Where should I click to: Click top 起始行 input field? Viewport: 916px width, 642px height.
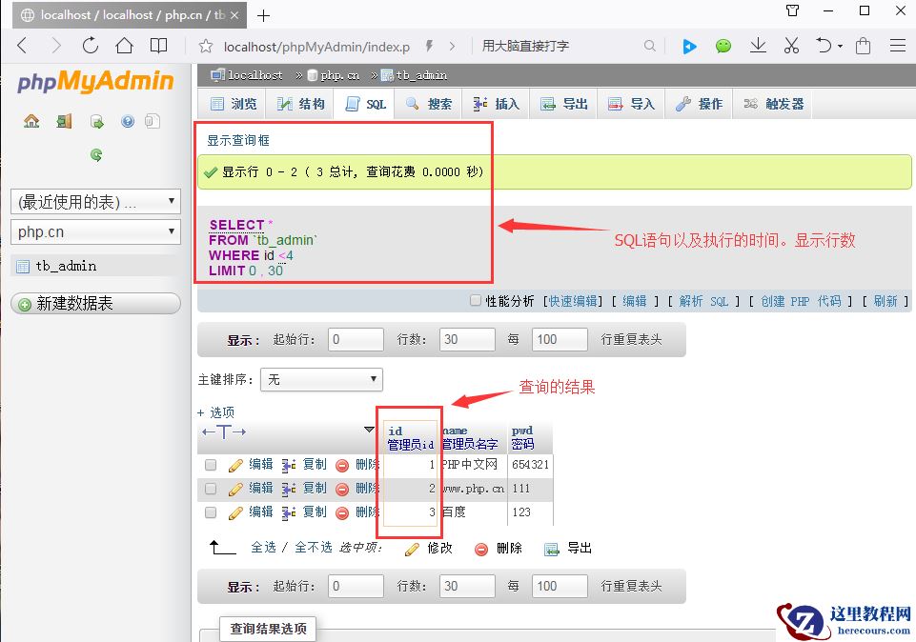pos(356,340)
